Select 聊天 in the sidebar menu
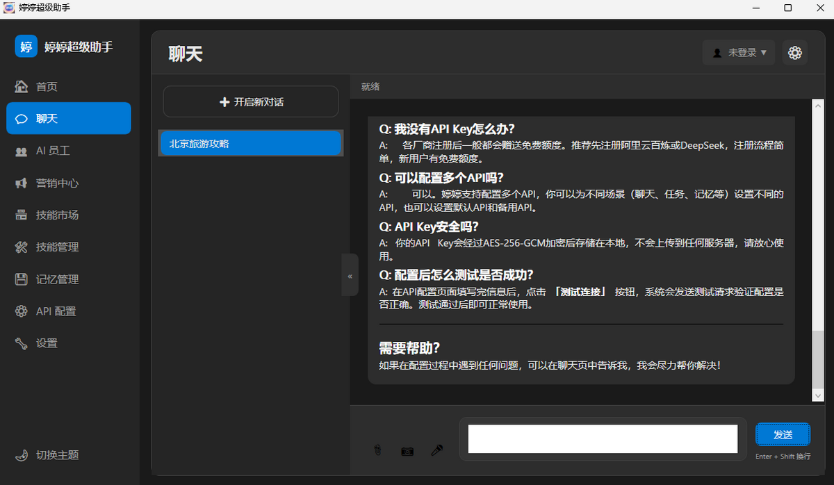834x485 pixels. click(69, 118)
